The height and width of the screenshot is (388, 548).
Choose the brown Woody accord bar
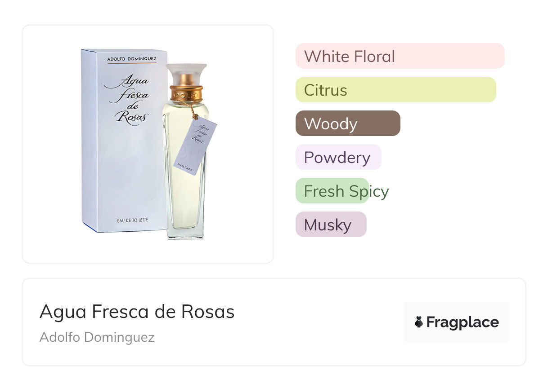pos(348,123)
